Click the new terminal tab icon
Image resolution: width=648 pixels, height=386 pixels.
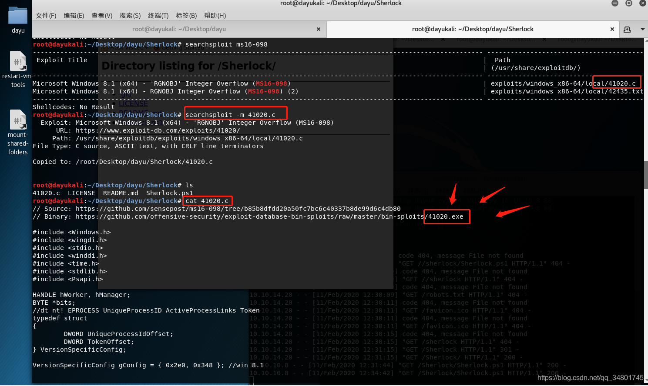coord(627,29)
